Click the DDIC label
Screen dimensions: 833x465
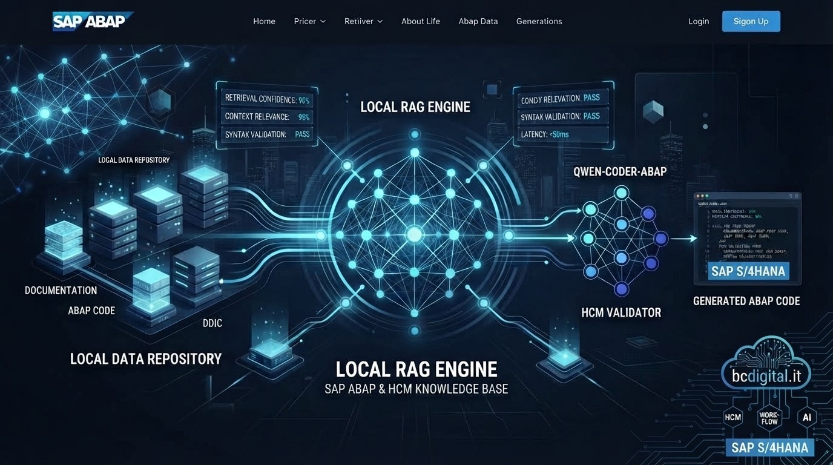pos(212,323)
